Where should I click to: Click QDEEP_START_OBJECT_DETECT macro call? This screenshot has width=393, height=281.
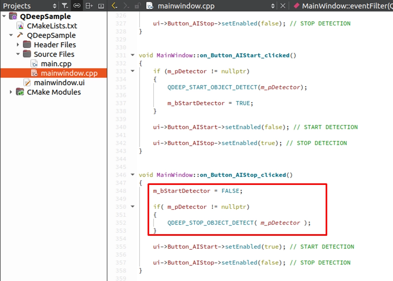click(x=212, y=87)
